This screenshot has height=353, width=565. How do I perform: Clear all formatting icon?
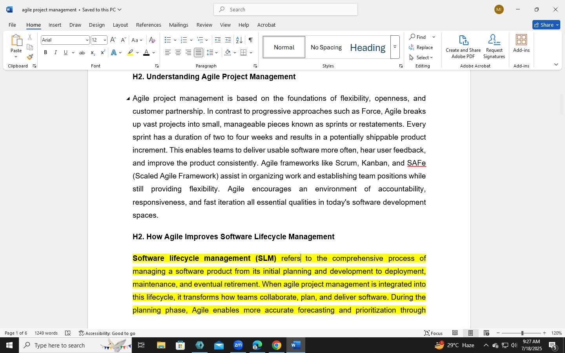tap(152, 40)
